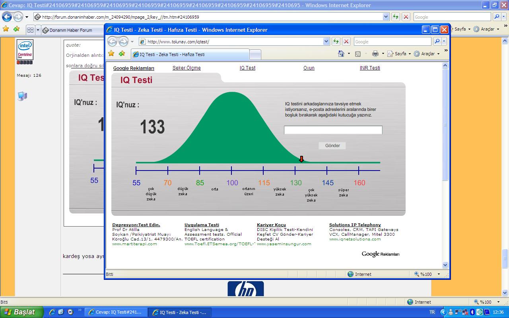509x318 pixels.
Task: Click the Gönder button
Action: (x=332, y=145)
